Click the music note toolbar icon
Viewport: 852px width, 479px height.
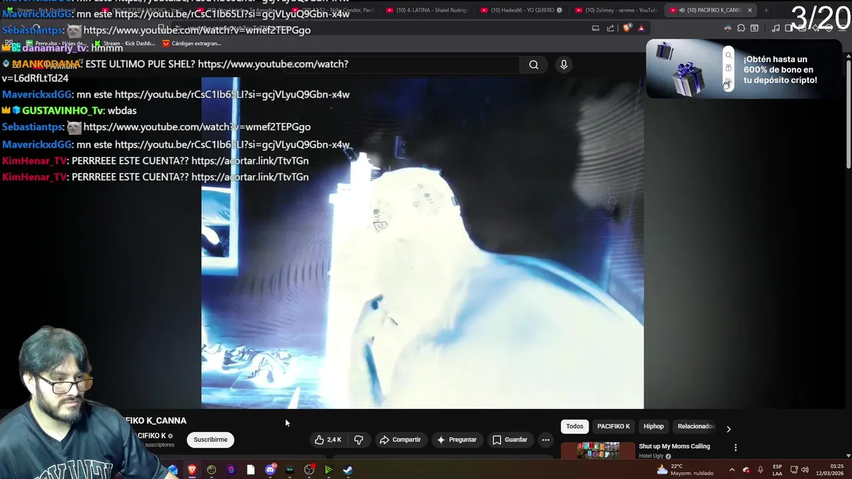click(775, 28)
